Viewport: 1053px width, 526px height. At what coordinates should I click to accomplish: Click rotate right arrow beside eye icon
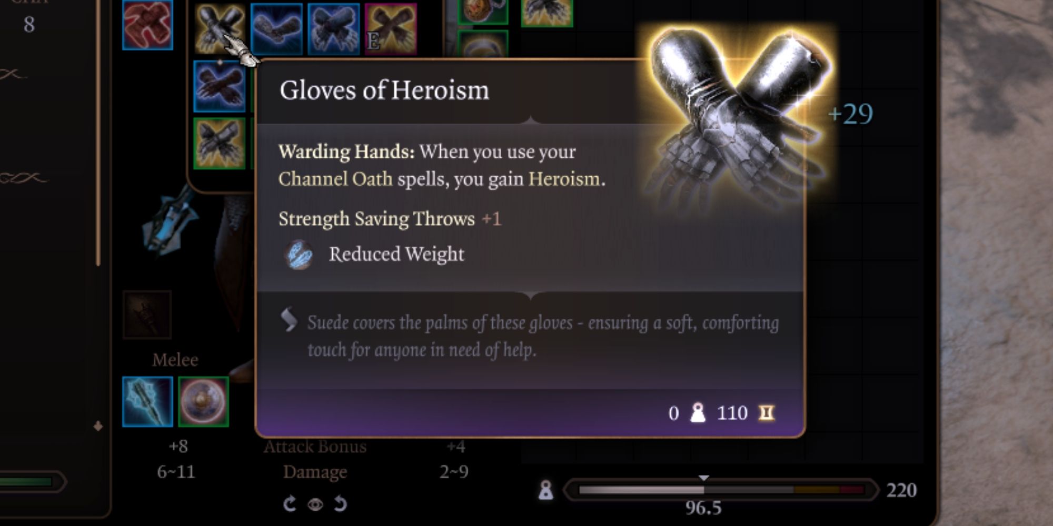tap(341, 504)
